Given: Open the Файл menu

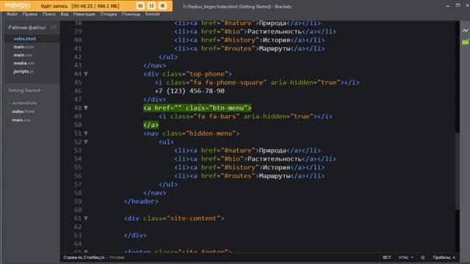Looking at the screenshot, I should point(12,14).
